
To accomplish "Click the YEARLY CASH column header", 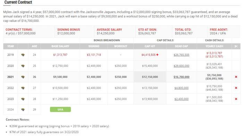I will (x=214, y=46).
